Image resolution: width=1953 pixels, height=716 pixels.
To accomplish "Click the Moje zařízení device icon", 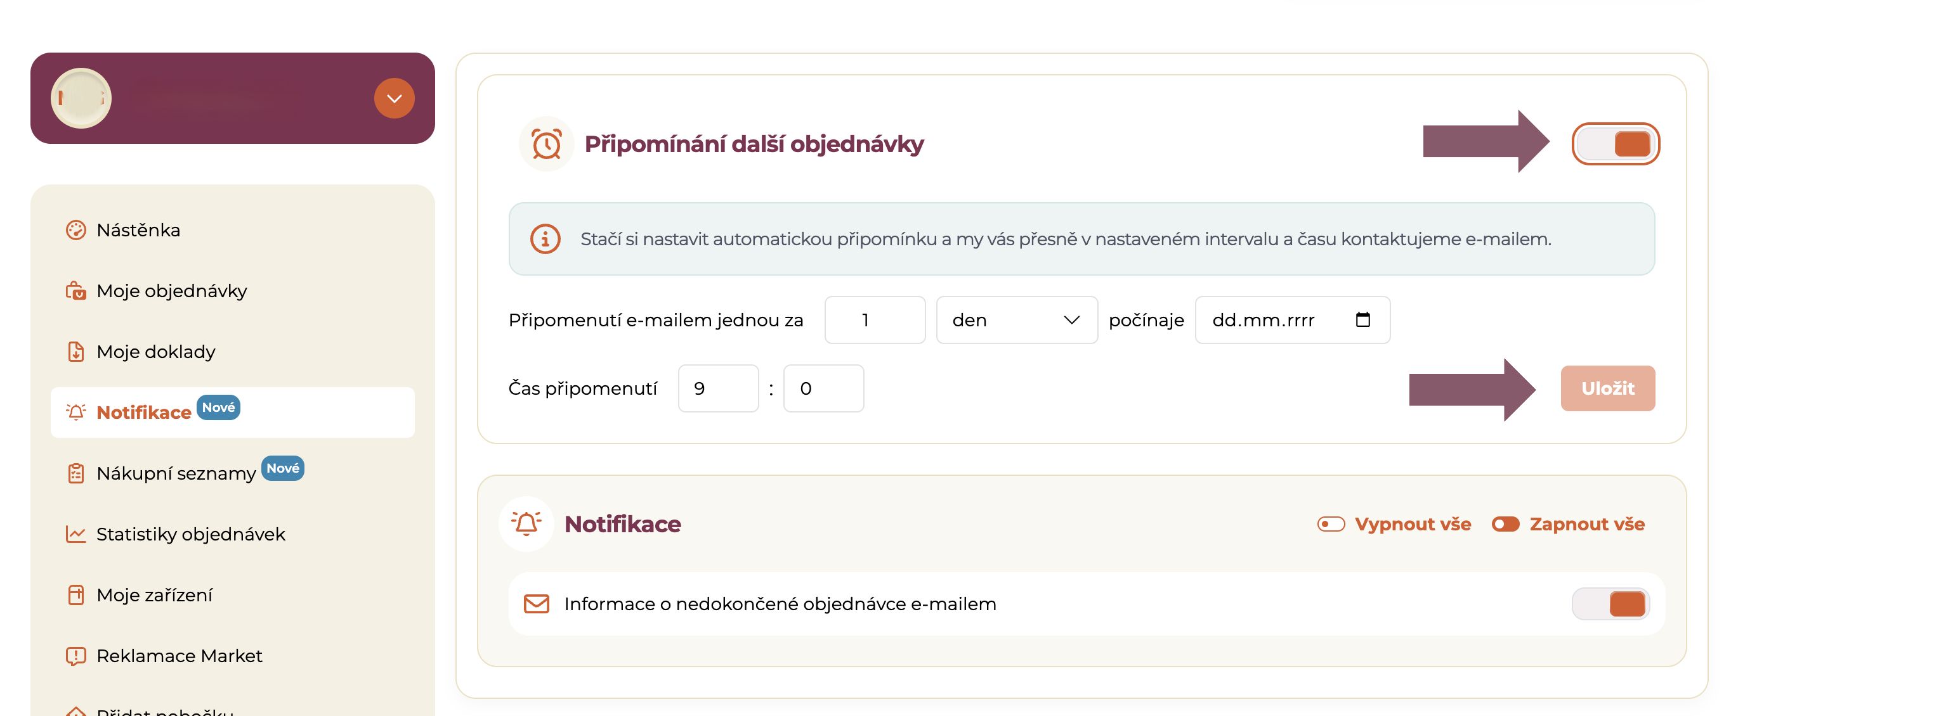I will (x=76, y=595).
